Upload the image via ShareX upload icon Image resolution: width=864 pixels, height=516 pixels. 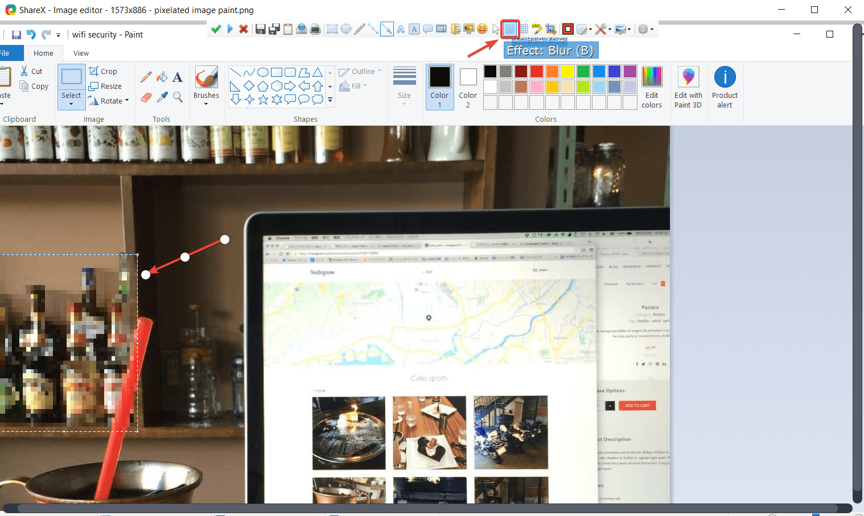point(302,29)
